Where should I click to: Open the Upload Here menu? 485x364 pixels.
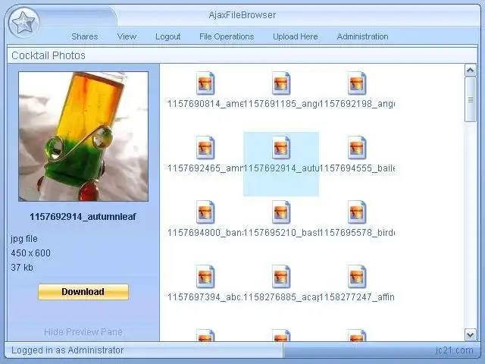295,36
